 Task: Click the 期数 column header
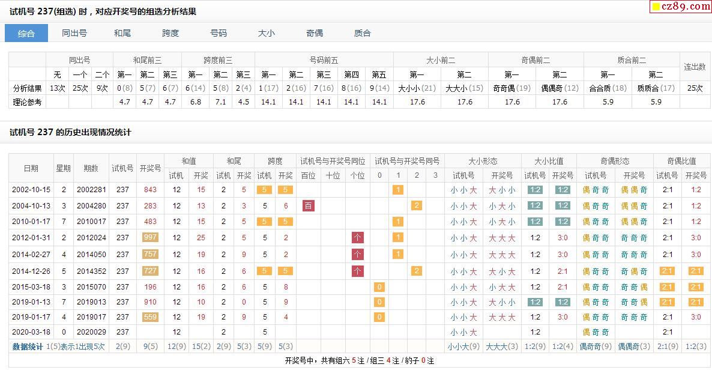click(91, 168)
